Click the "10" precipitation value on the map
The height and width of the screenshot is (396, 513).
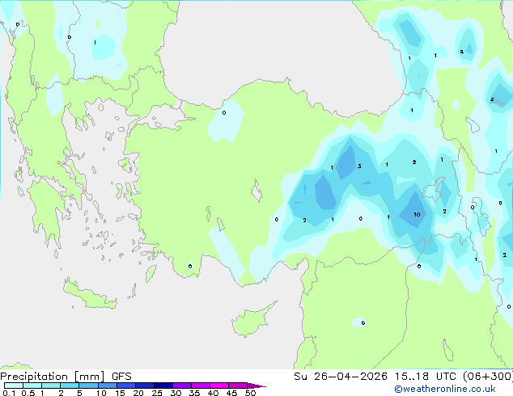417,215
